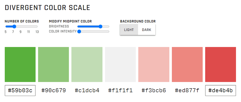
Task: Click the right end of the Color Intensity track
Action: pyautogui.click(x=108, y=31)
